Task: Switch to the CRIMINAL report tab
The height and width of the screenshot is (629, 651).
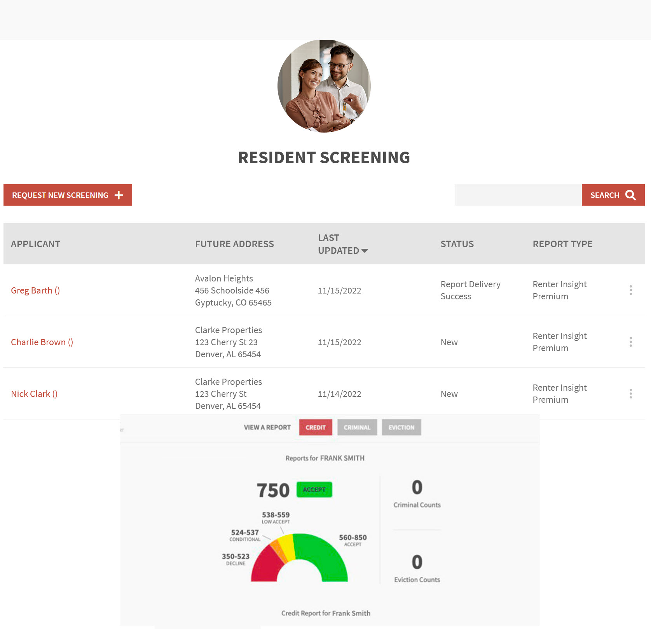Action: point(357,427)
